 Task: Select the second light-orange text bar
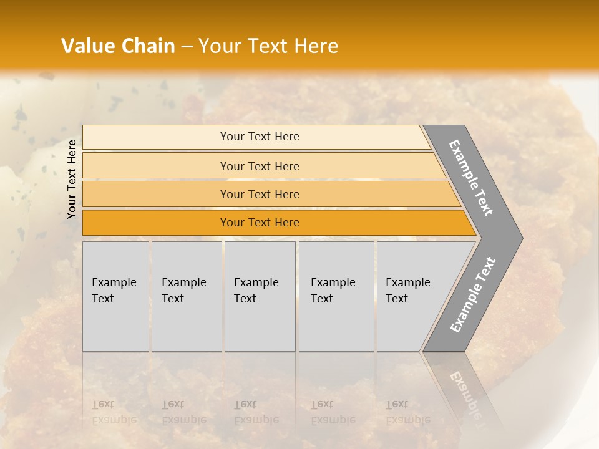259,166
